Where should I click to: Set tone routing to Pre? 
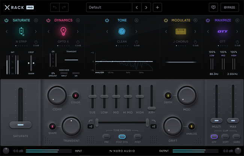(107, 136)
